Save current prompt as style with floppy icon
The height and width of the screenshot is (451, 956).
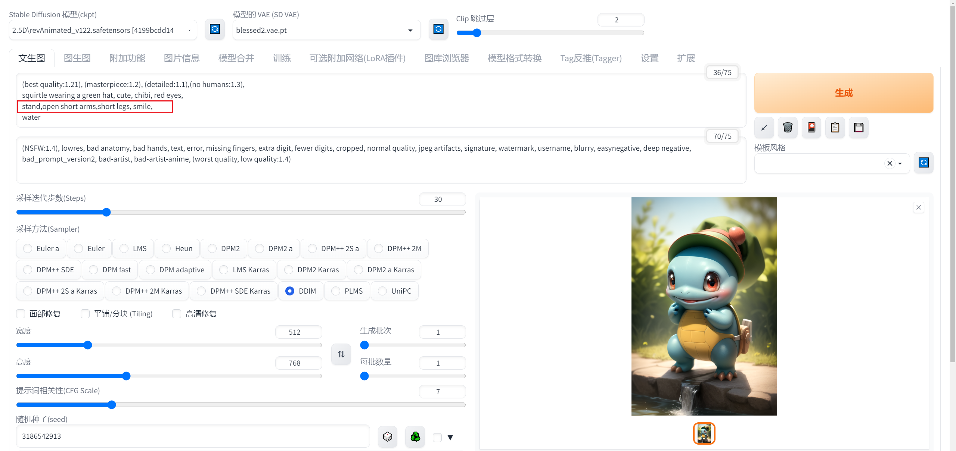tap(859, 128)
